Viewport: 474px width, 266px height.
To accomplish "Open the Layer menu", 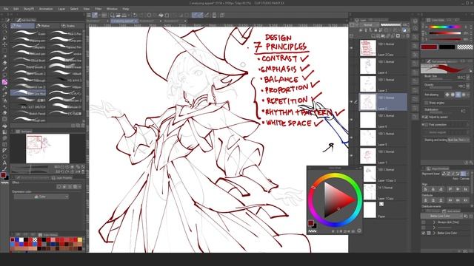I will [61, 9].
